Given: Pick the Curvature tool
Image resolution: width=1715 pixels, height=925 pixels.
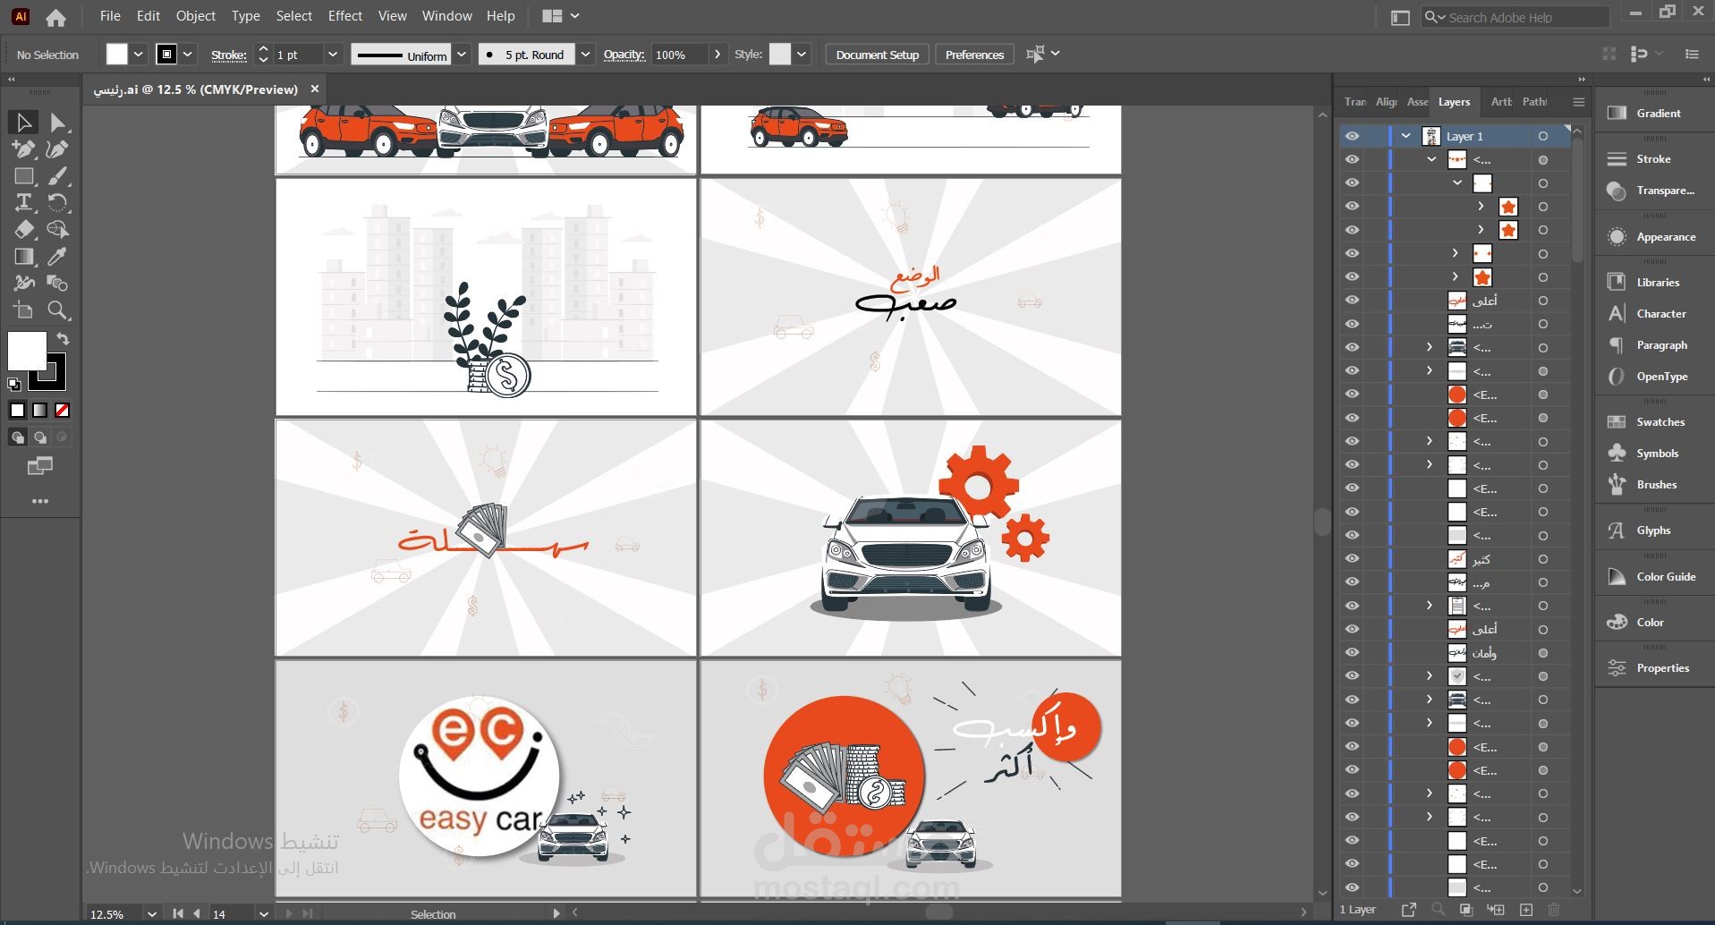Looking at the screenshot, I should click(x=58, y=149).
